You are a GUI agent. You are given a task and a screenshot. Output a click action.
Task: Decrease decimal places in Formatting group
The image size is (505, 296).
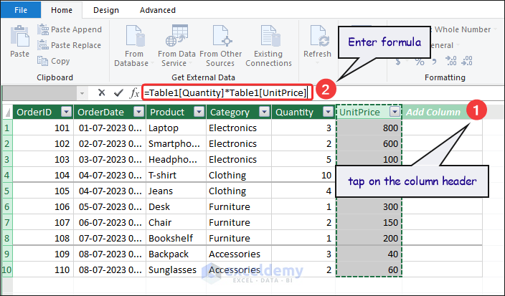467,61
